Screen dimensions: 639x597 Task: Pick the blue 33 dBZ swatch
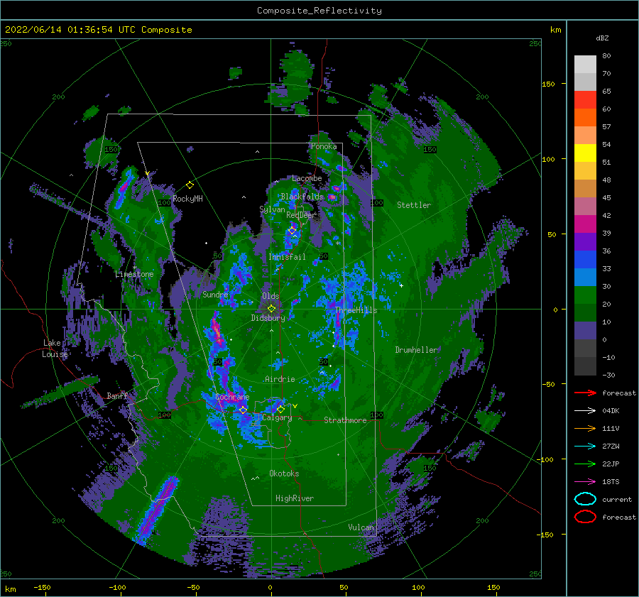click(x=585, y=259)
